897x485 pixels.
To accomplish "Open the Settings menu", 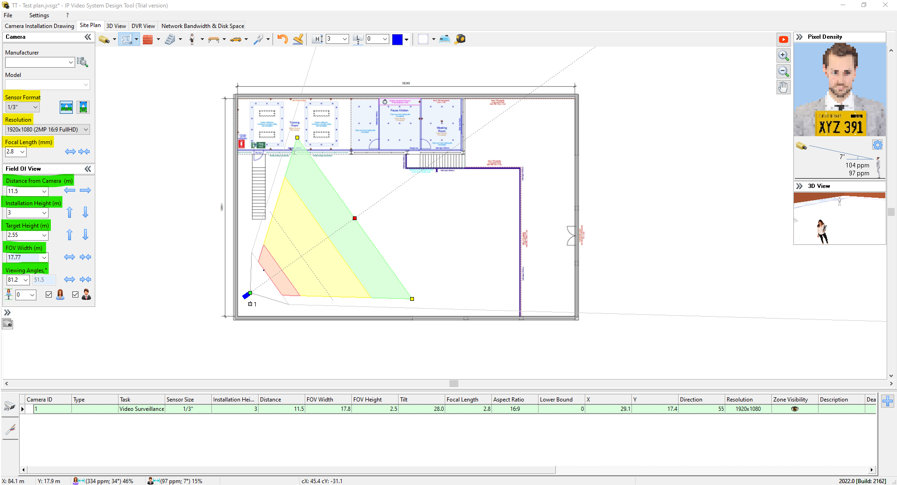I will (39, 15).
